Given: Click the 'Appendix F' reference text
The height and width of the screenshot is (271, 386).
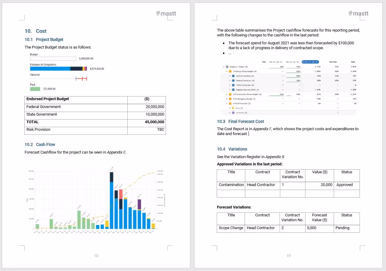Looking at the screenshot, I should (262, 129).
